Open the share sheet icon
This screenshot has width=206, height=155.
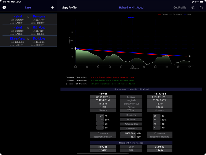pos(201,7)
